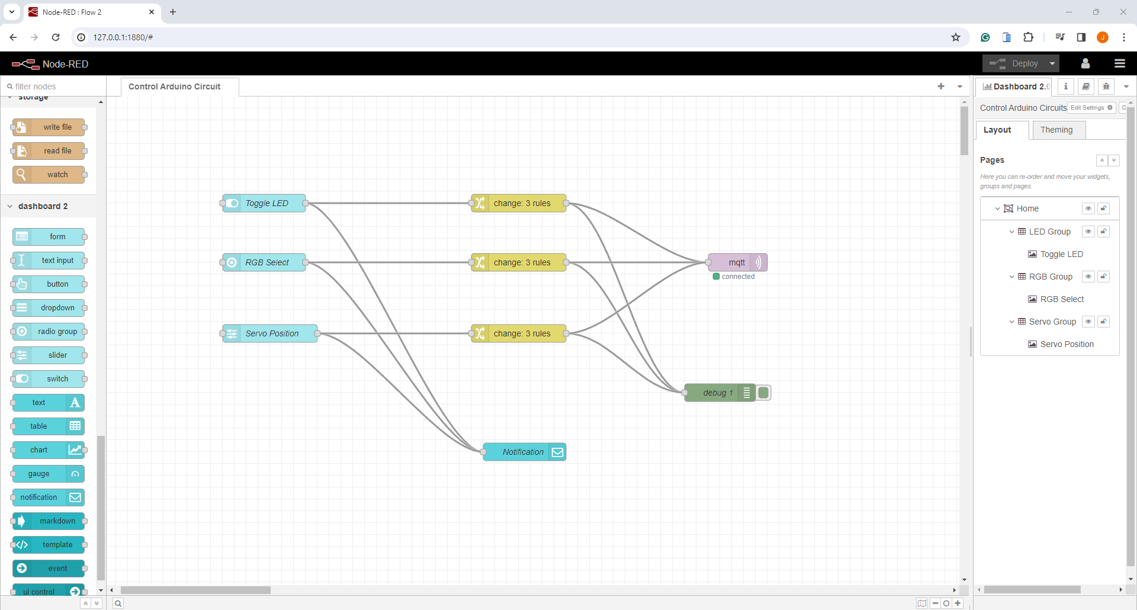This screenshot has width=1137, height=610.
Task: Select the Control Arduino Circuit flow tab
Action: click(180, 86)
